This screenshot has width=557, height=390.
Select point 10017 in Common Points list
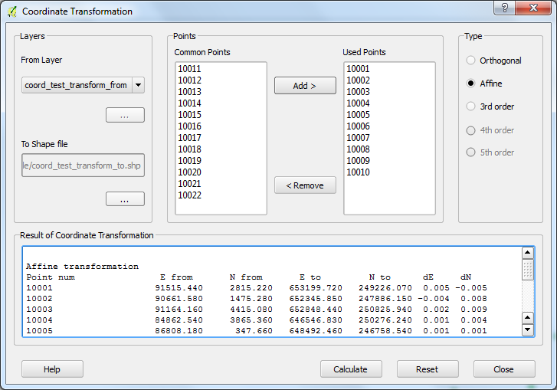pyautogui.click(x=190, y=138)
